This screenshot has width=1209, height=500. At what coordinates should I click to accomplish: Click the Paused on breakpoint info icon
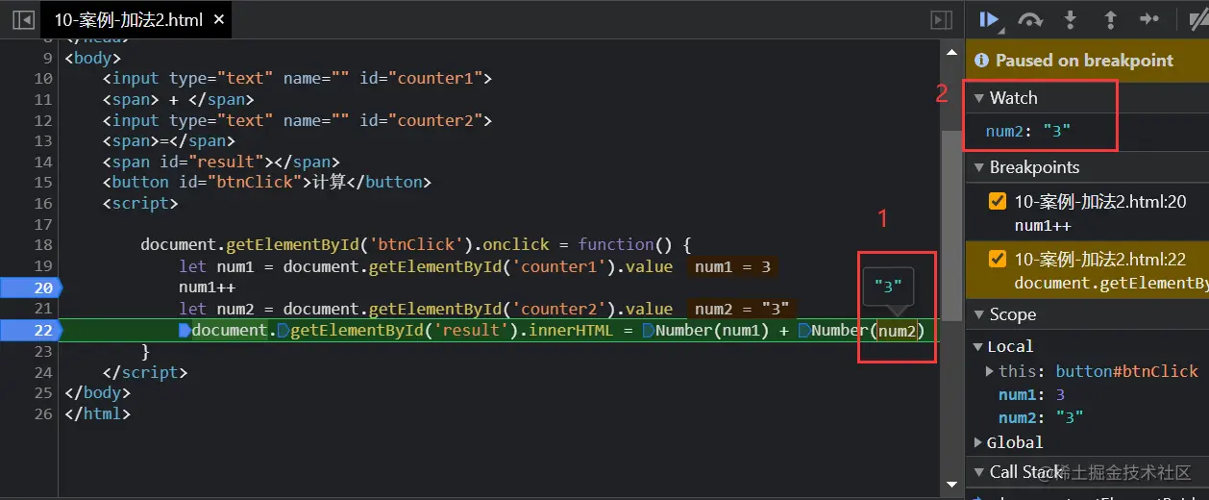(981, 60)
